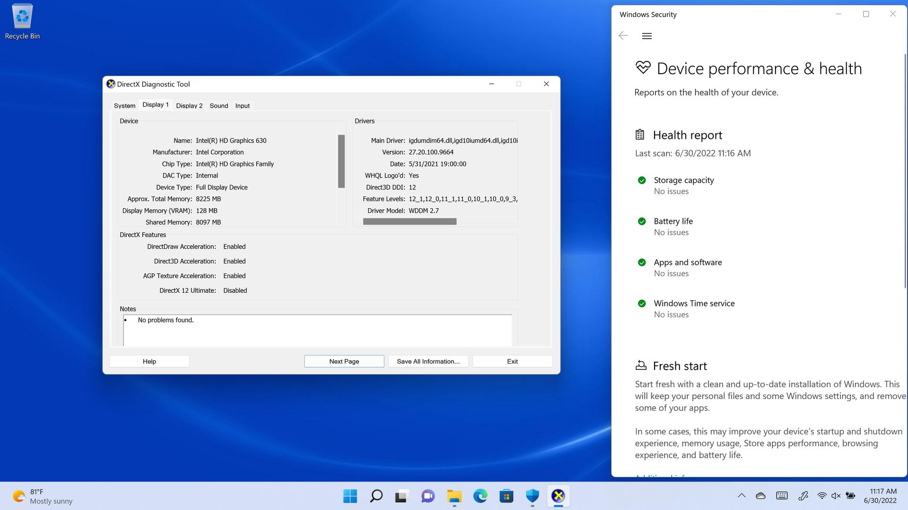Open the pen menu tray icon
The width and height of the screenshot is (908, 510).
(803, 496)
